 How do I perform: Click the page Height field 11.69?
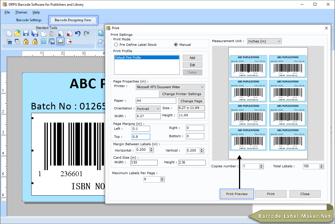191,115
